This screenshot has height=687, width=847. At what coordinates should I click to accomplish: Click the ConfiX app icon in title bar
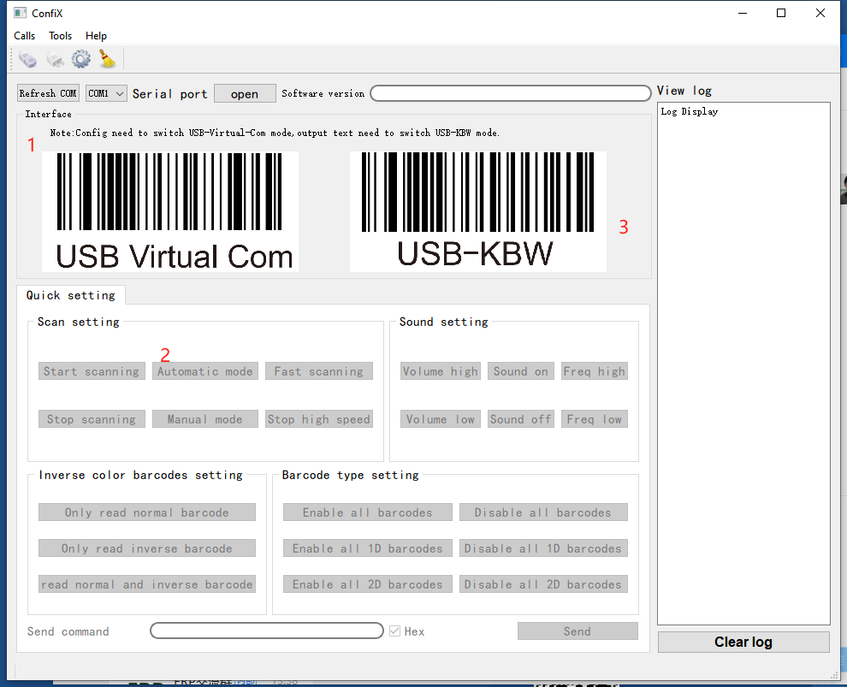[x=20, y=13]
